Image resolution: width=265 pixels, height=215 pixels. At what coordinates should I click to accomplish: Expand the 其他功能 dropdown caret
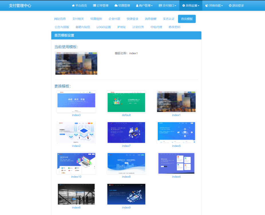pos(222,6)
